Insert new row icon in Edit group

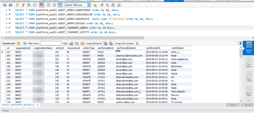[x=77, y=43]
